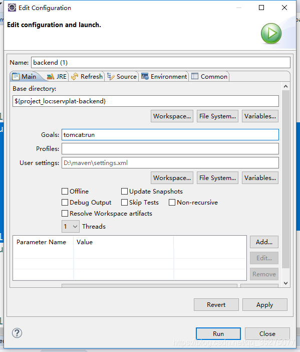Click the Base directory text field
The height and width of the screenshot is (352, 300).
[x=146, y=101]
